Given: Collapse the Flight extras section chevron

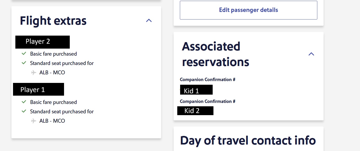Looking at the screenshot, I should [x=149, y=21].
